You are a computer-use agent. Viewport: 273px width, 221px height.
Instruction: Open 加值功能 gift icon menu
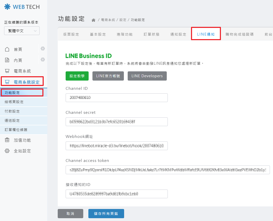[7, 140]
